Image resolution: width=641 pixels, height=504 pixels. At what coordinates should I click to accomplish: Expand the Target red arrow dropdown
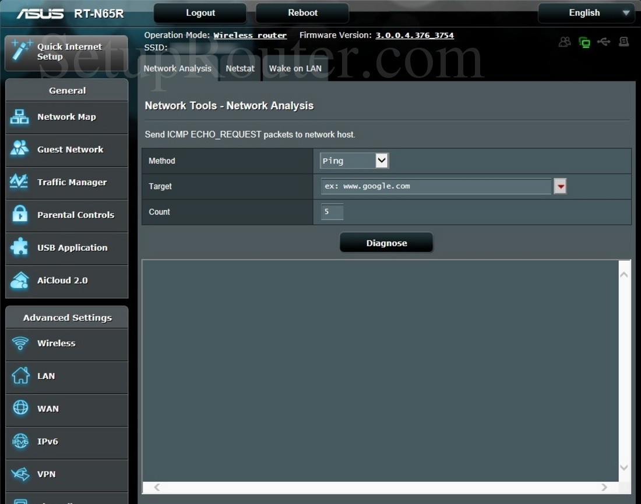tap(560, 186)
